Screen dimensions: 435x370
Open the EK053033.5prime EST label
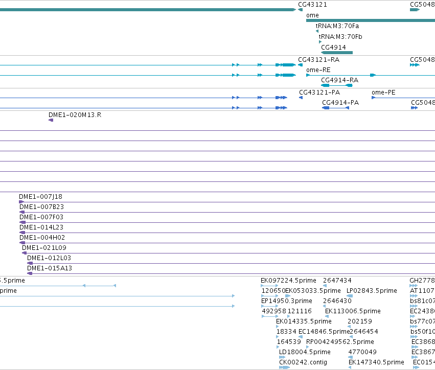[313, 291]
